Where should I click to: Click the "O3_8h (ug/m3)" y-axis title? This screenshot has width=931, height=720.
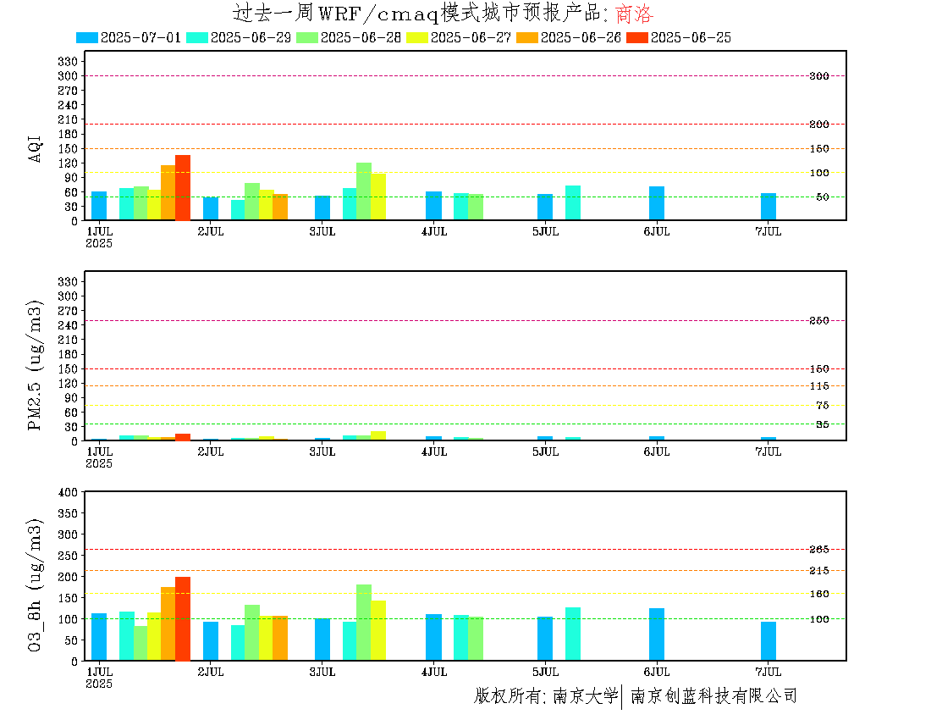pos(35,585)
